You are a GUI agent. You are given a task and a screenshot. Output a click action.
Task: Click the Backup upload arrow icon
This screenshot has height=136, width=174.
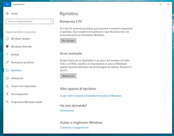click(7, 54)
